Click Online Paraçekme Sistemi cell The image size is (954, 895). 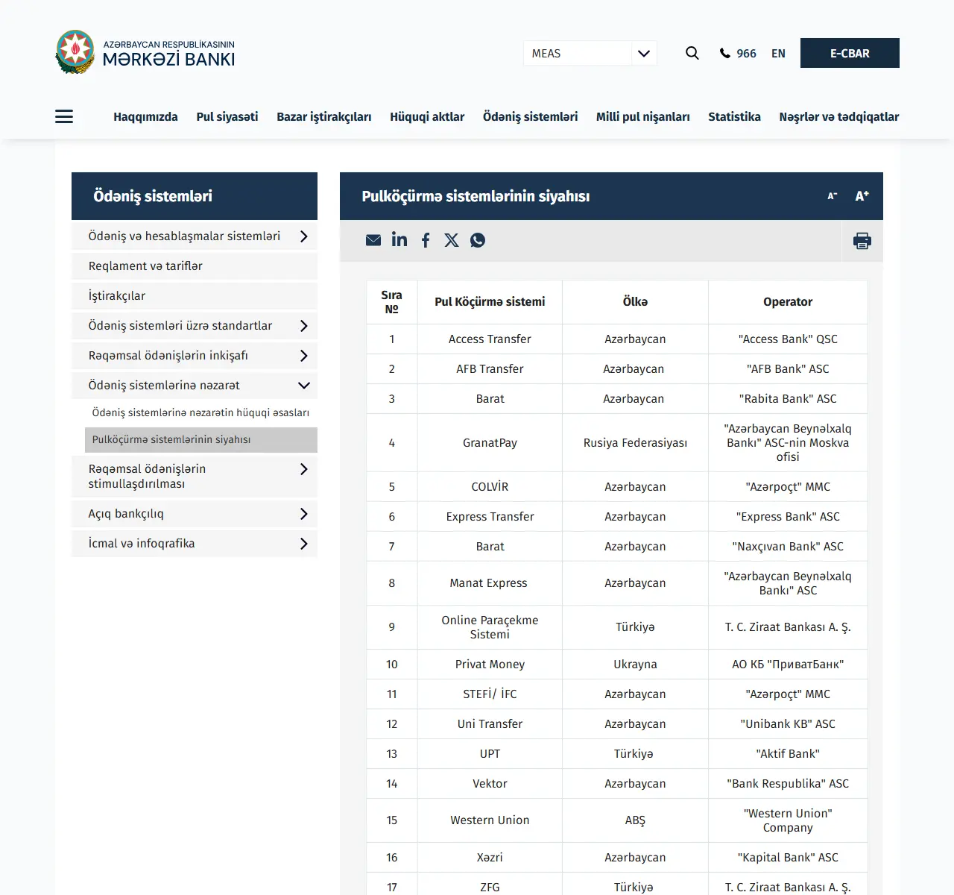[490, 627]
